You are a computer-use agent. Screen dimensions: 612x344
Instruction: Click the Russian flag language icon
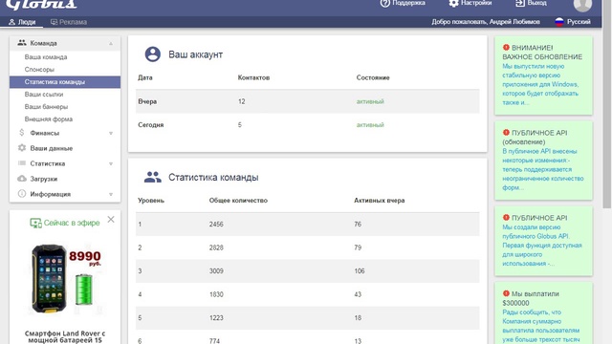(x=559, y=22)
